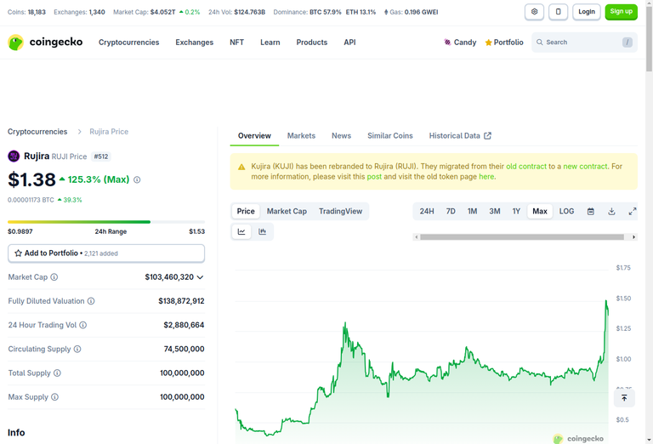Switch to the Similar Coins tab
653x444 pixels.
(x=390, y=136)
